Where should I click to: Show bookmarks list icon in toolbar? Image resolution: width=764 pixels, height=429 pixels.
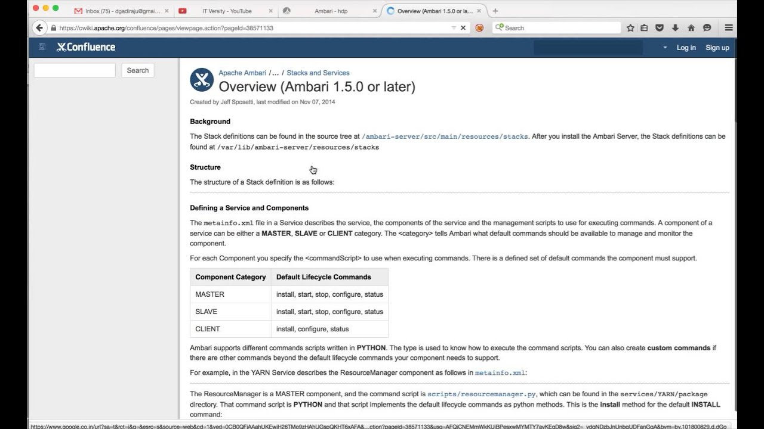pyautogui.click(x=644, y=27)
